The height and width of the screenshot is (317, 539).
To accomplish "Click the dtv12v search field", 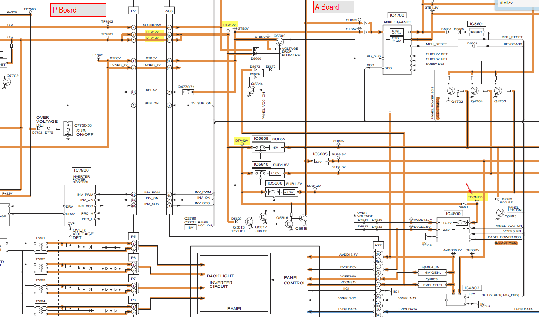I will click(x=517, y=3).
